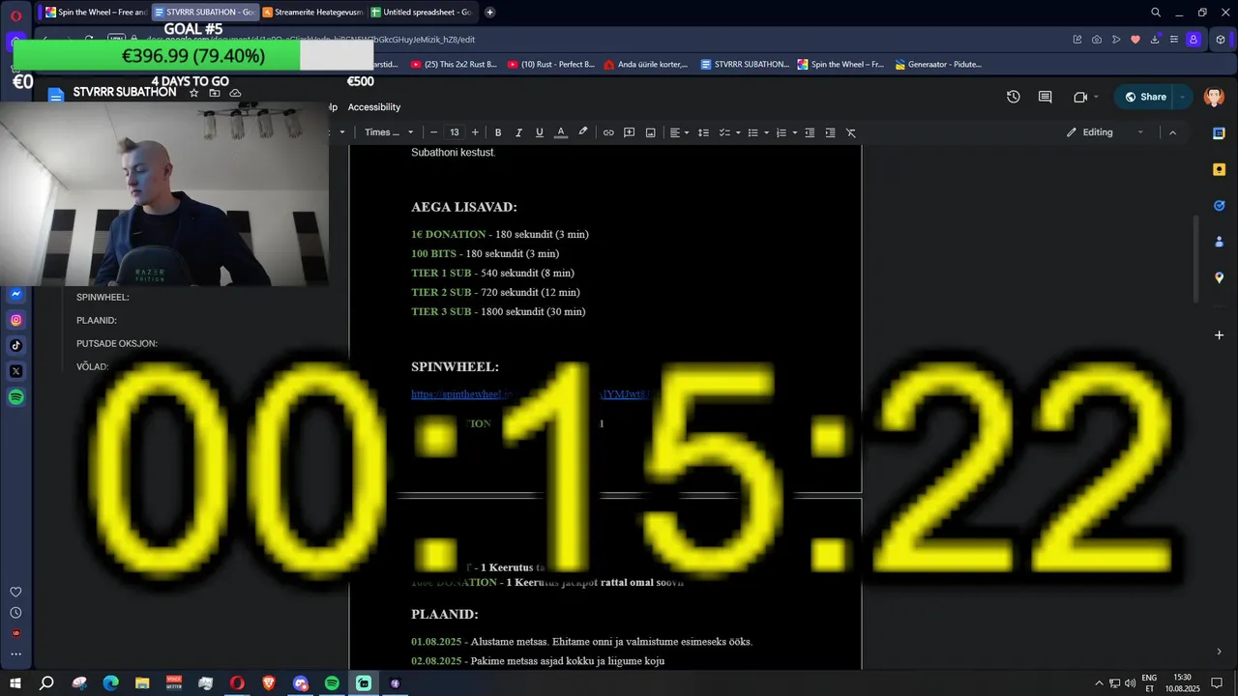The width and height of the screenshot is (1238, 696).
Task: Click the video call camera icon
Action: [x=1080, y=97]
